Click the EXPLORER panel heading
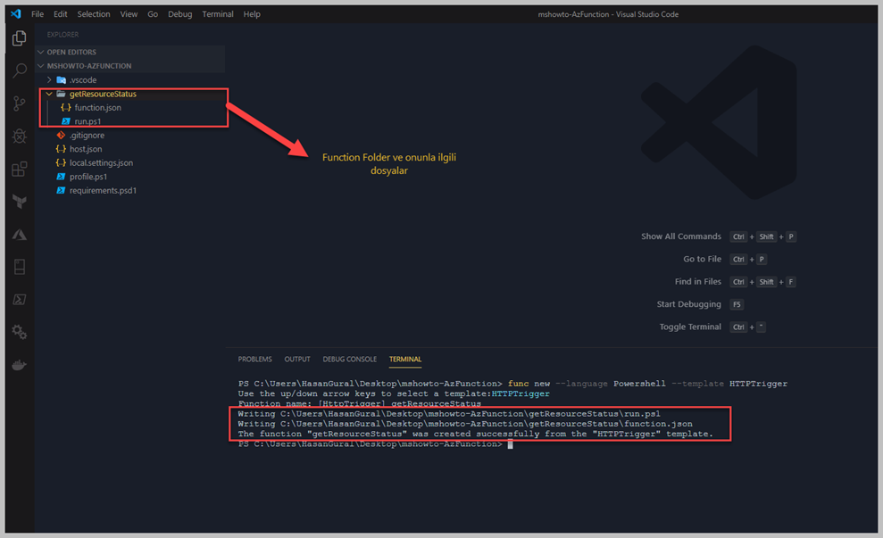 click(x=62, y=34)
